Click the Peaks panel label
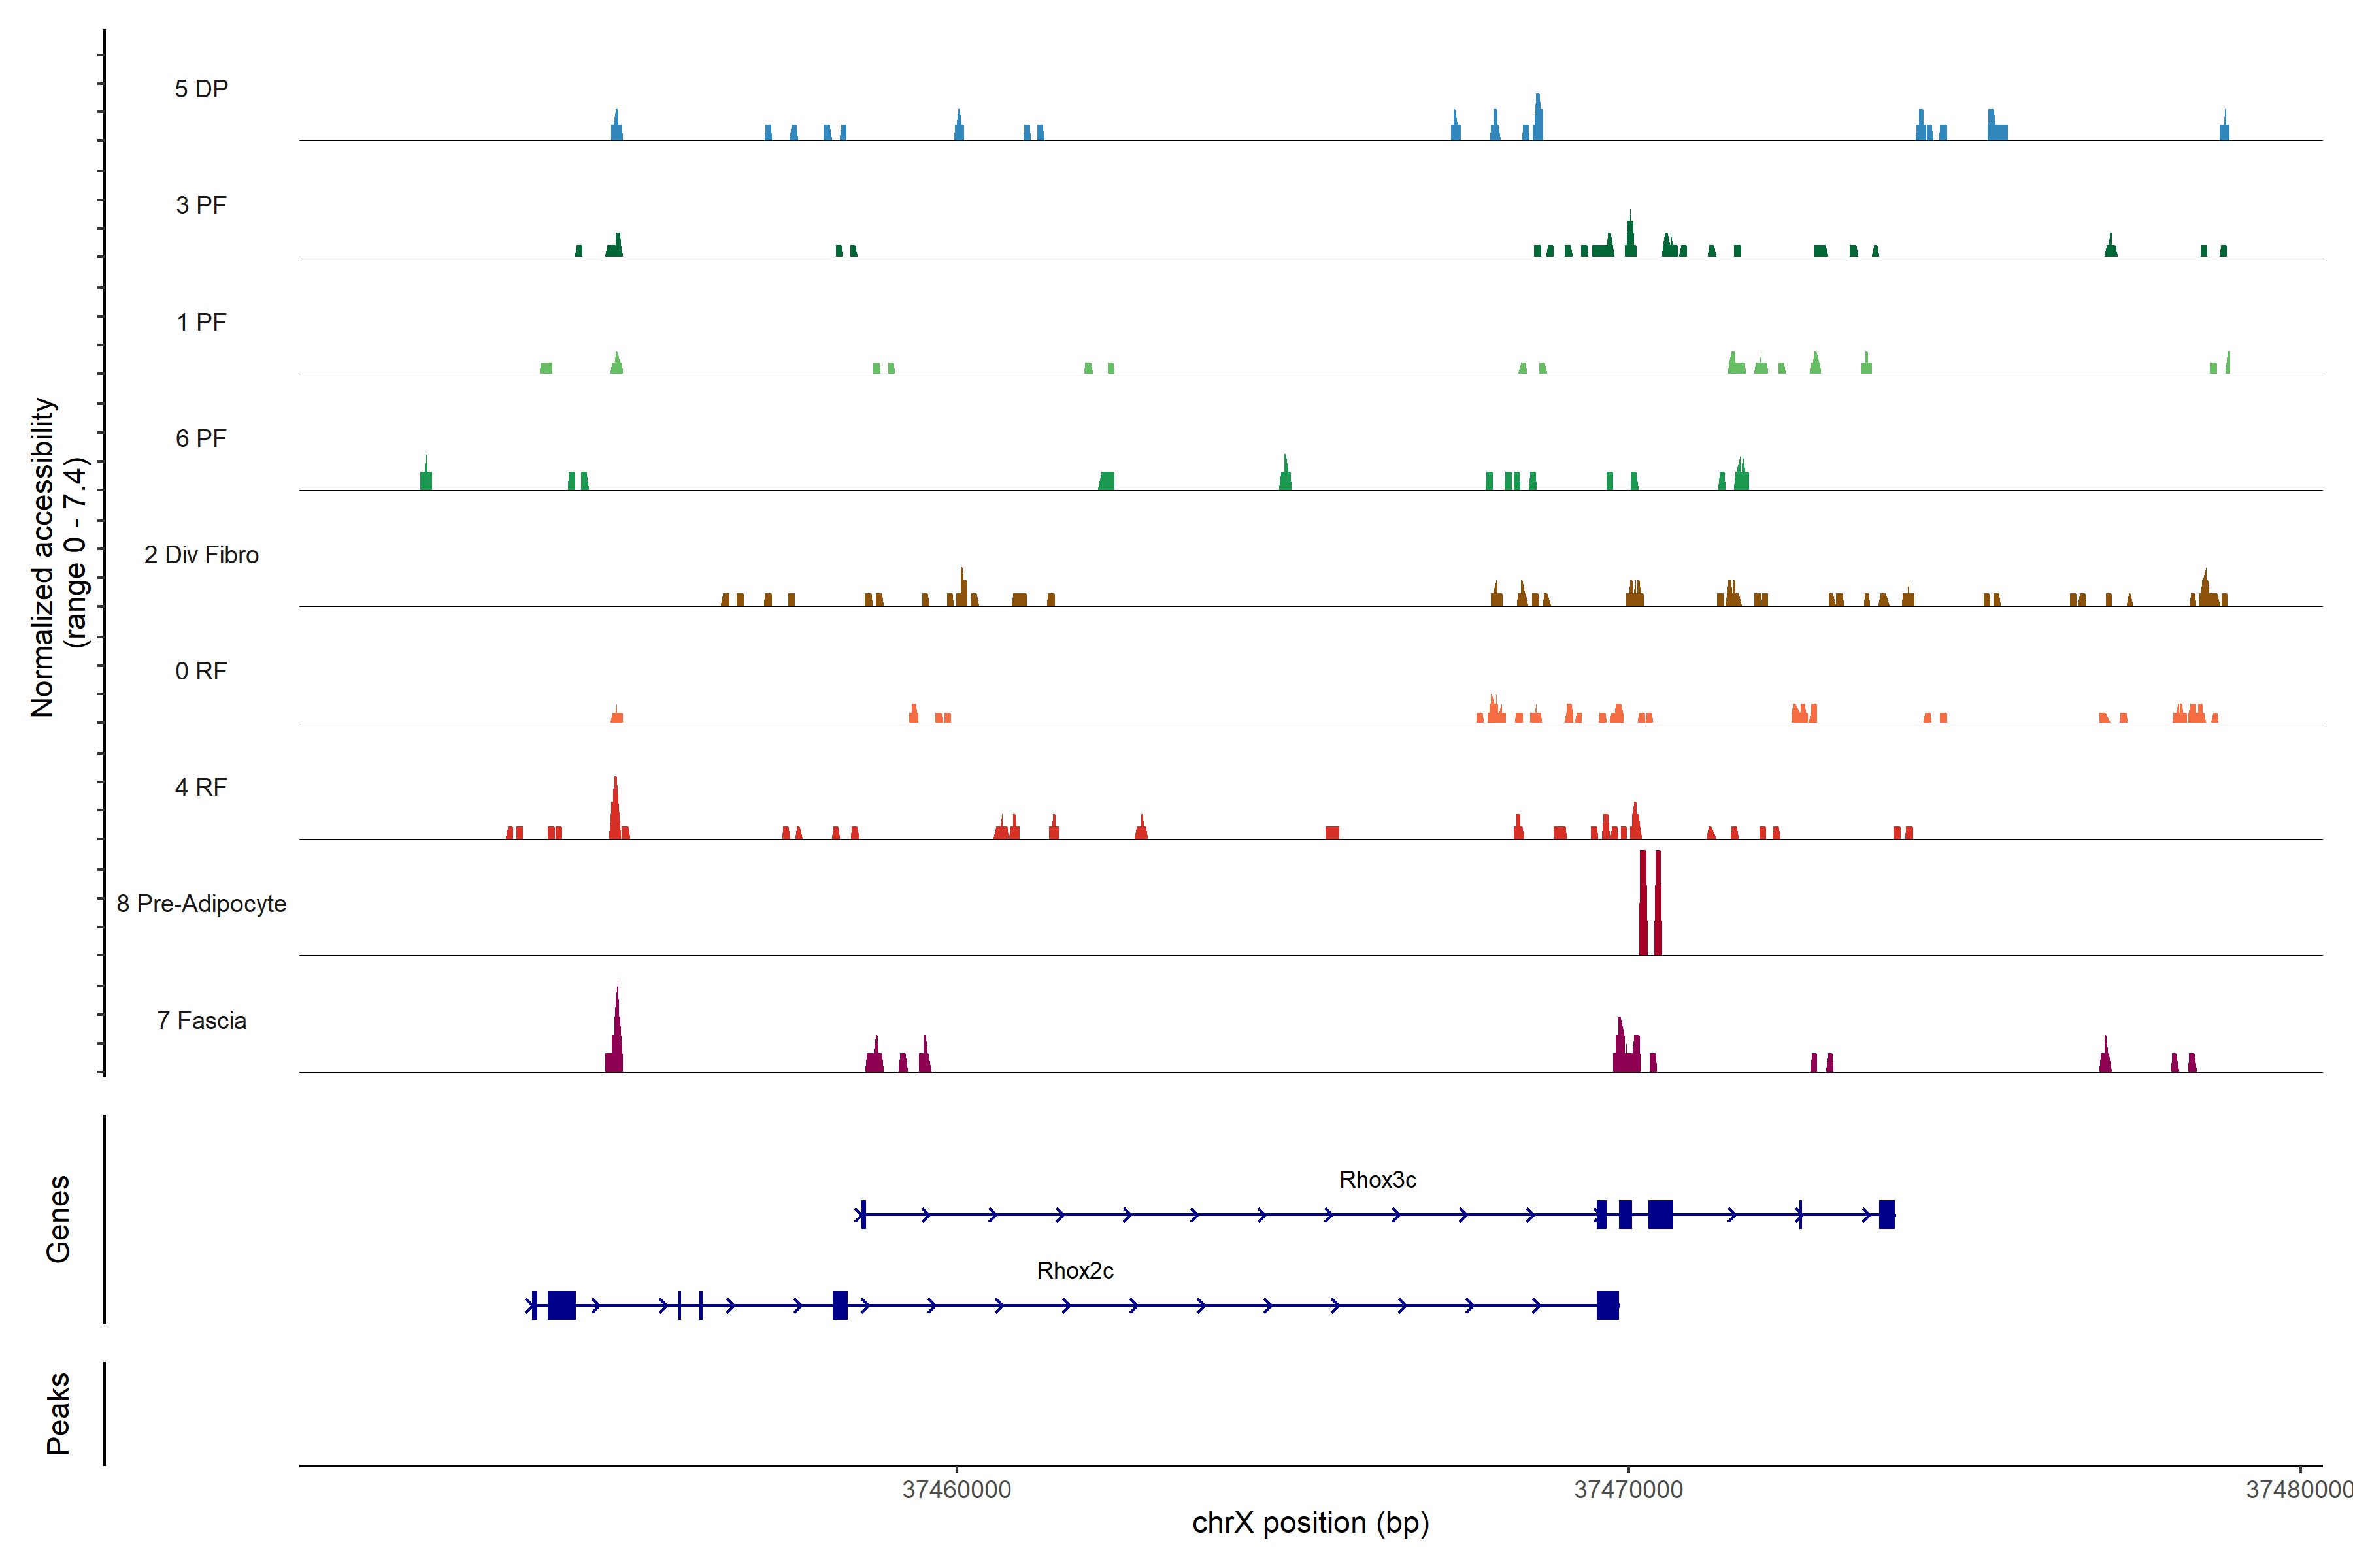 click(x=58, y=1413)
